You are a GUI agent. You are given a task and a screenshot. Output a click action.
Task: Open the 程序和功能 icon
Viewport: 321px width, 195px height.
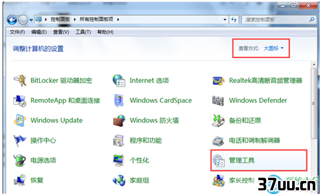[119, 141]
